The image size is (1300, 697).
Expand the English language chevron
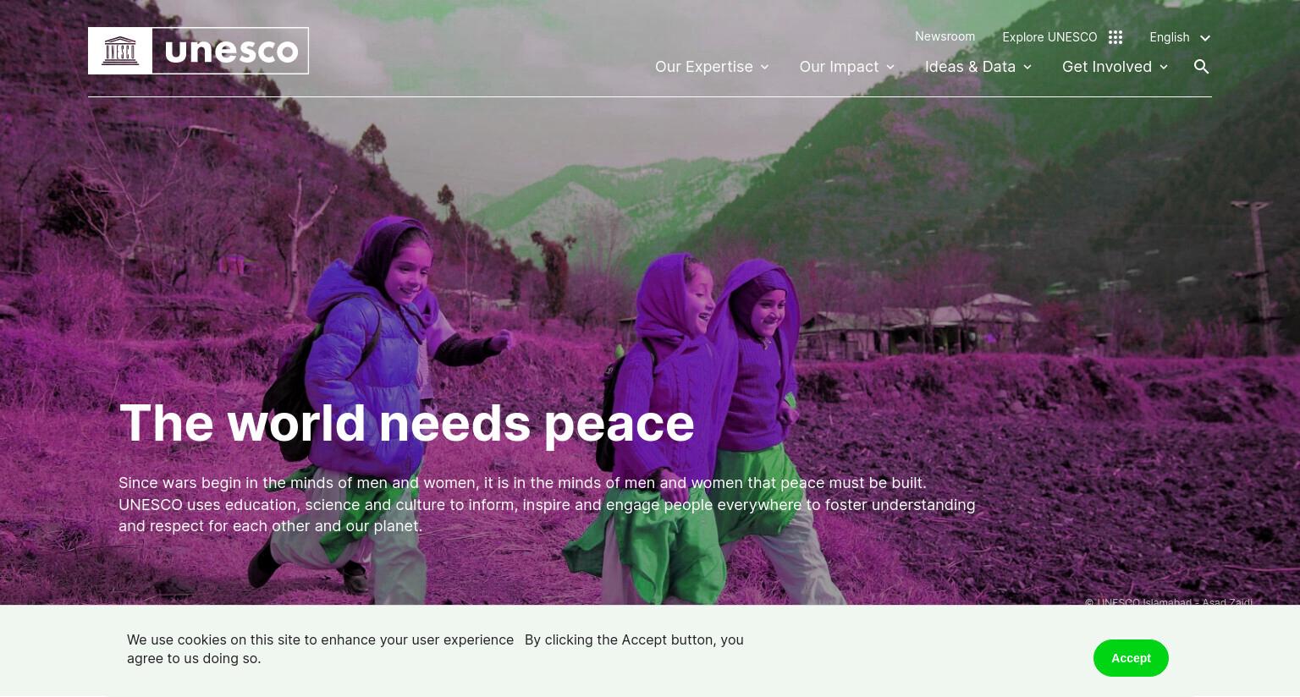click(x=1205, y=38)
